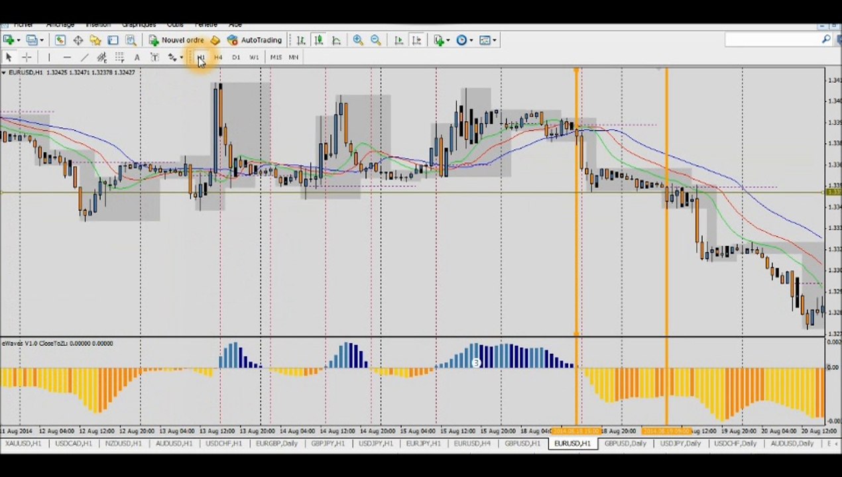Open the USDCHF,H1 chart tab
The width and height of the screenshot is (842, 477).
click(x=224, y=444)
